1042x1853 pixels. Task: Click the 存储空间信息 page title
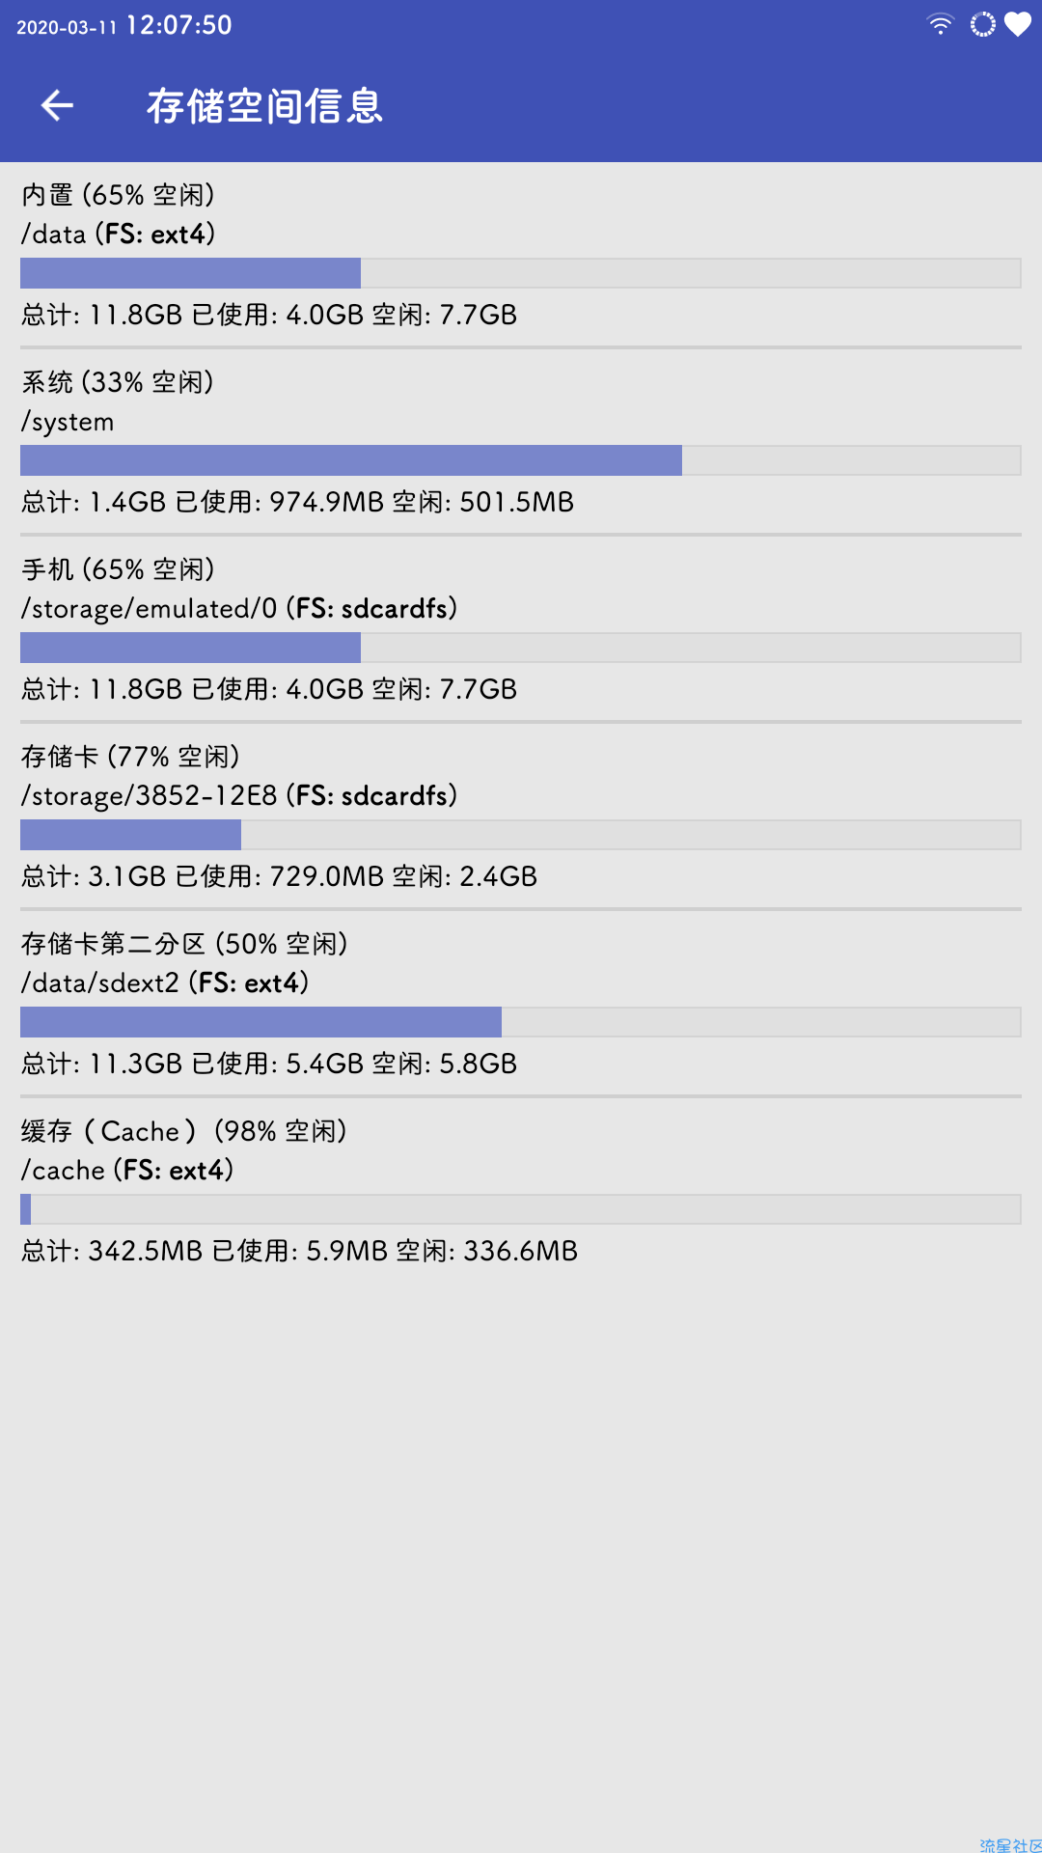click(264, 106)
